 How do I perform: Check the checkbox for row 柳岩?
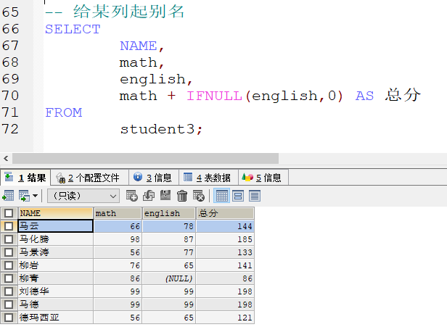point(9,265)
